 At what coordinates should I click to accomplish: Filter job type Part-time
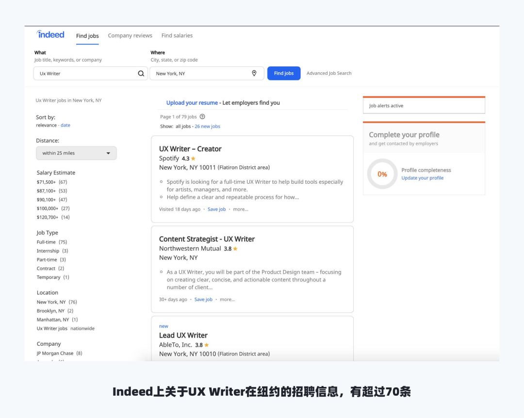pyautogui.click(x=51, y=259)
